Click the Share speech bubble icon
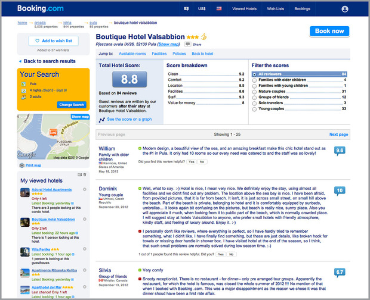The image size is (370, 300). tap(187, 44)
